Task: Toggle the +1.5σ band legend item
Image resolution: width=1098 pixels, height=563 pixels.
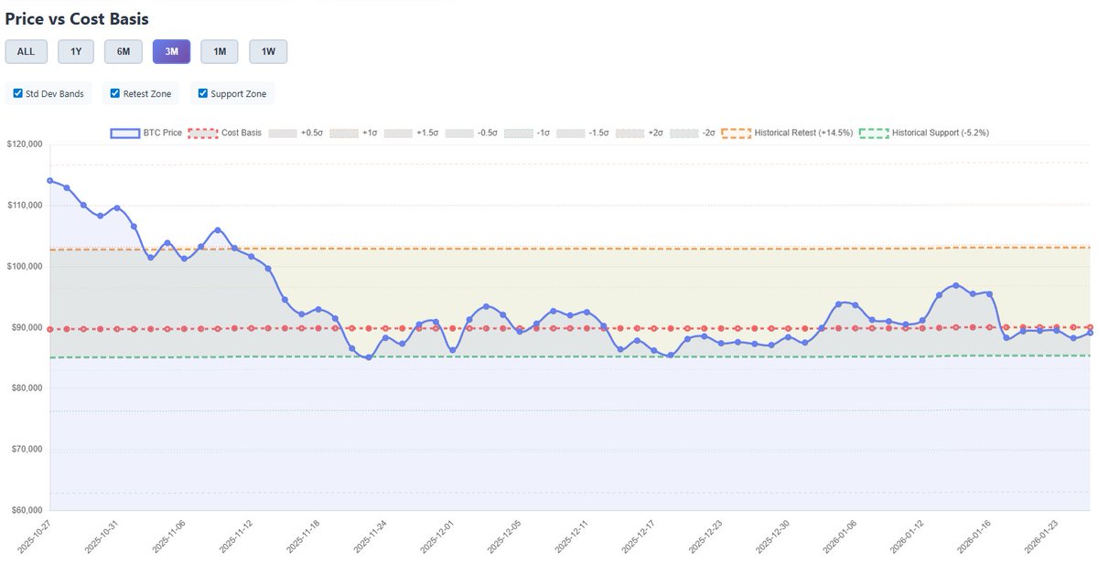Action: pos(412,133)
